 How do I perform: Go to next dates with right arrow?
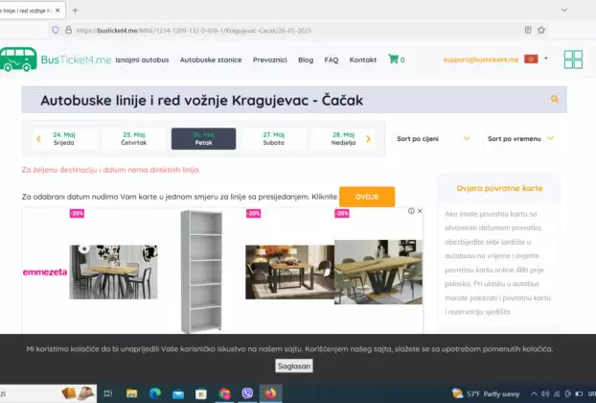[369, 139]
